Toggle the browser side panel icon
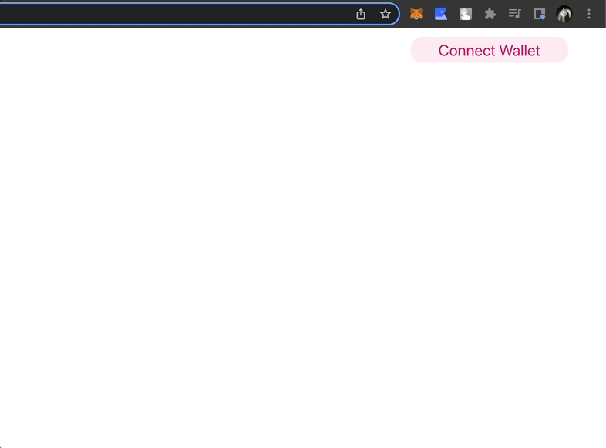The height and width of the screenshot is (448, 606). pos(540,15)
